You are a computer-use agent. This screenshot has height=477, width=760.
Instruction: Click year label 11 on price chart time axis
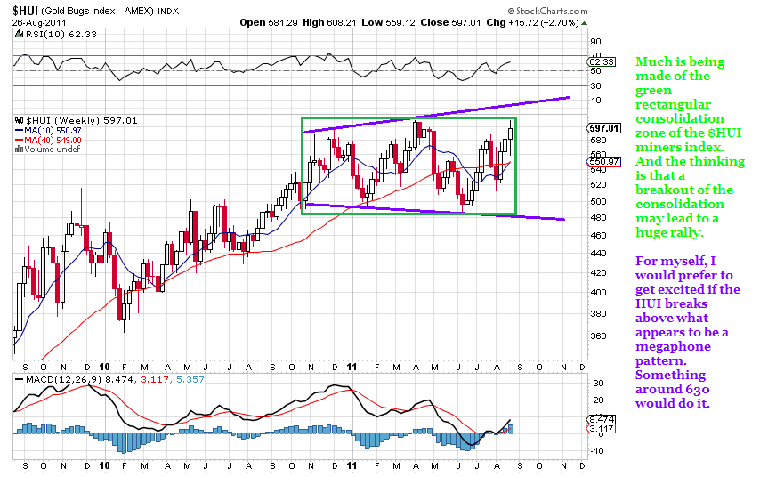pyautogui.click(x=352, y=367)
